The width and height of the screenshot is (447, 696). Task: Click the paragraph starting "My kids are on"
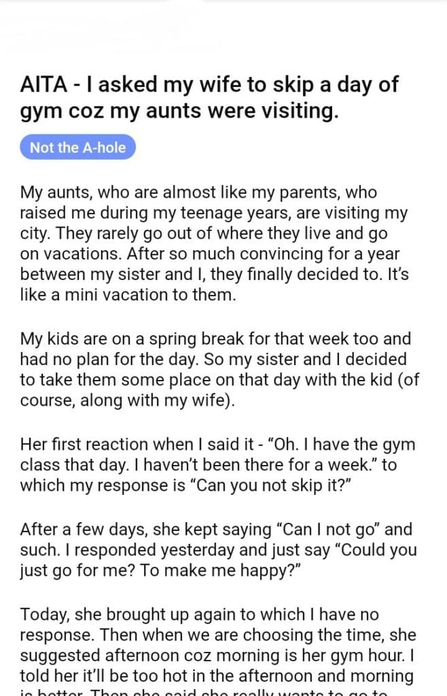(x=219, y=369)
